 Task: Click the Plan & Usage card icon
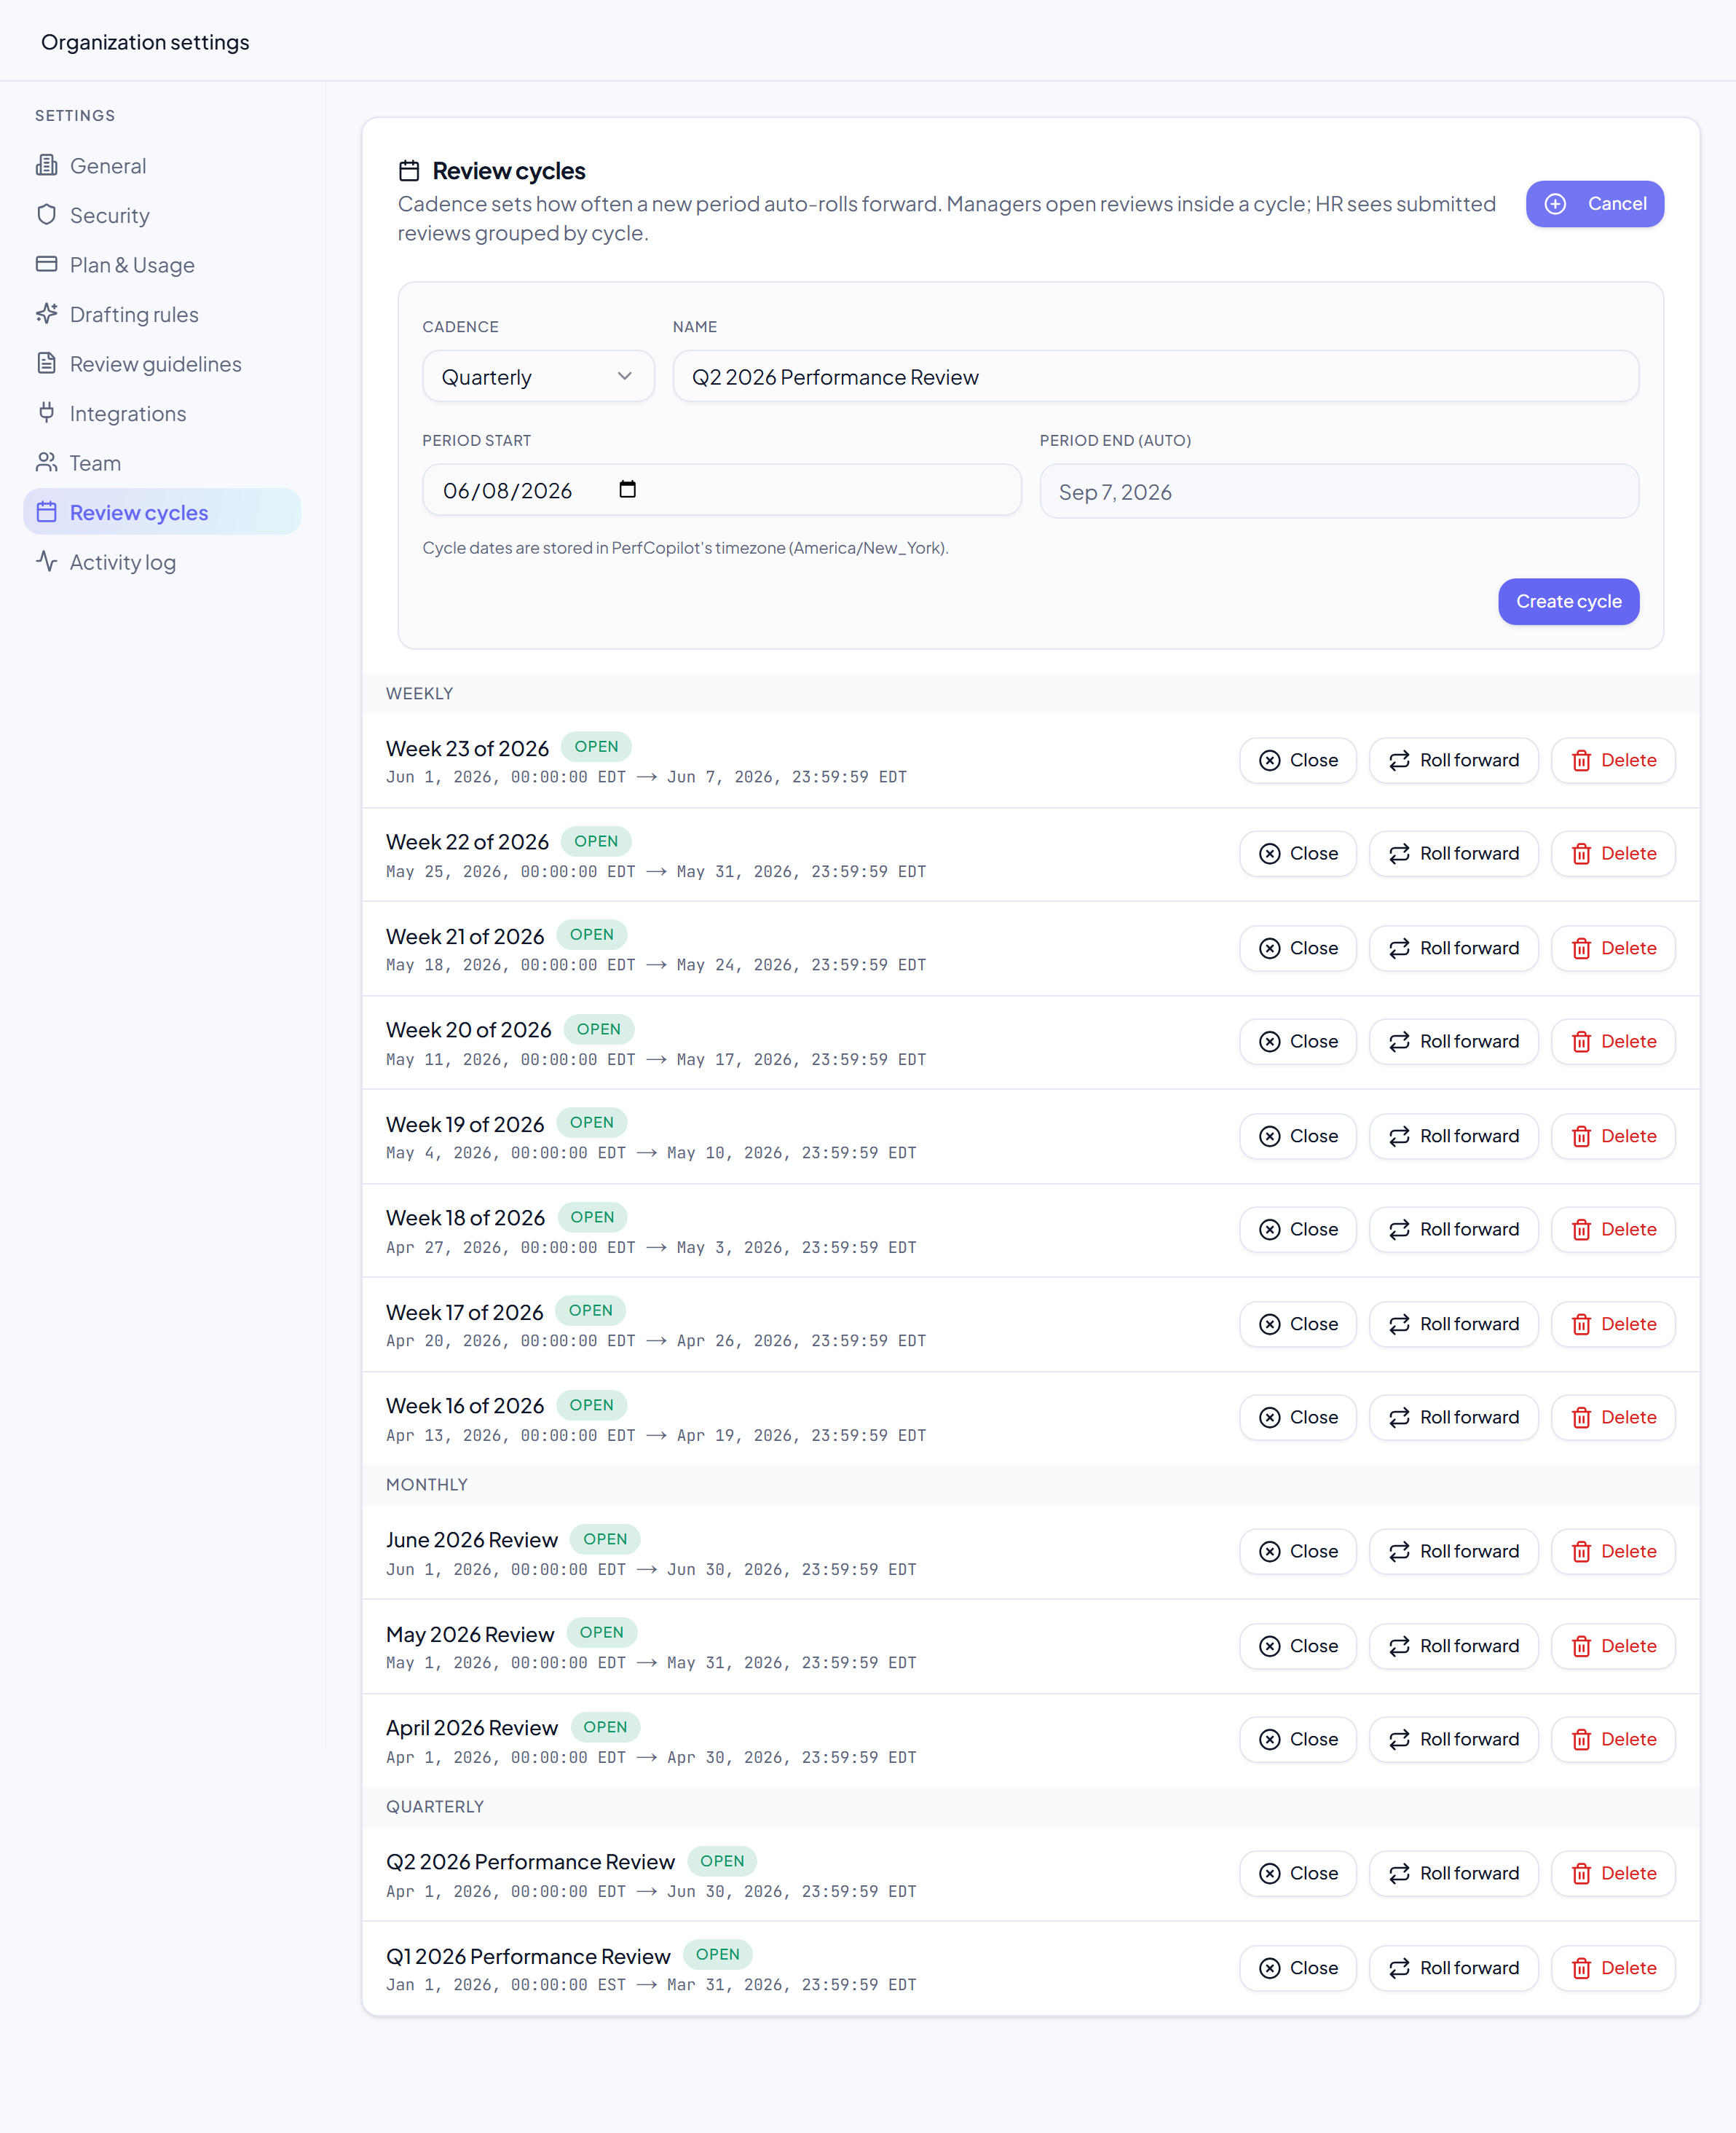(x=46, y=264)
